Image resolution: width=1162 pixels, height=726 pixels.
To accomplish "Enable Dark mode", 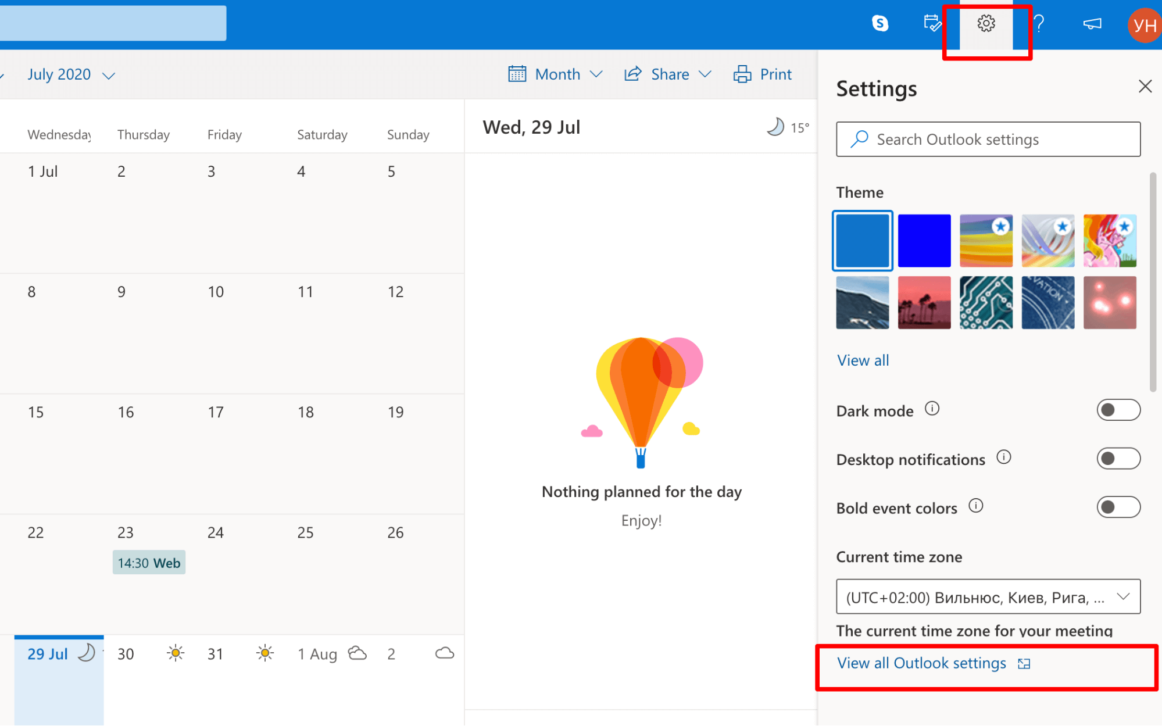I will coord(1118,410).
